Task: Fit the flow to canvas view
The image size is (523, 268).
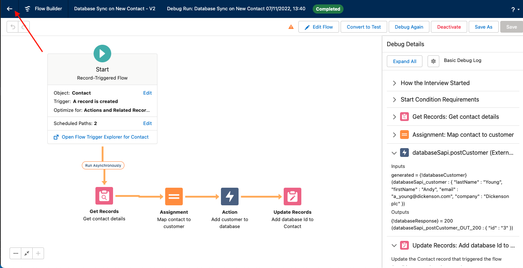Action: pos(27,253)
